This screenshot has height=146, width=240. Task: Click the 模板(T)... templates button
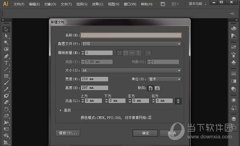(x=68, y=133)
